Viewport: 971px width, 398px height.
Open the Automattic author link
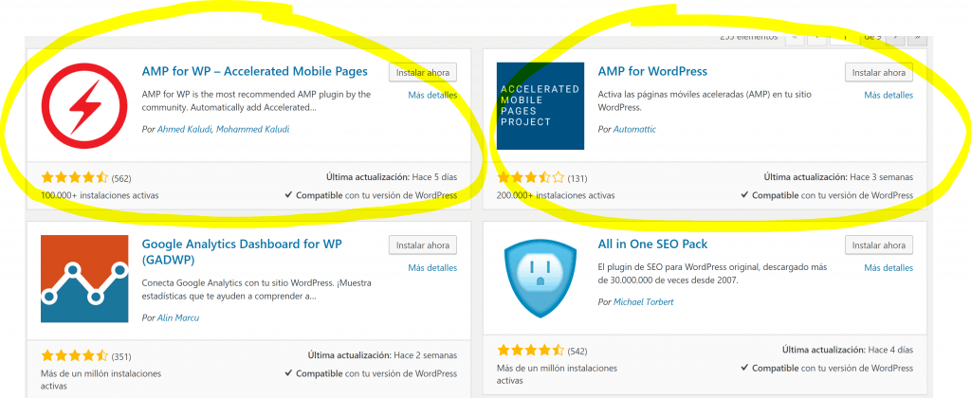(634, 130)
